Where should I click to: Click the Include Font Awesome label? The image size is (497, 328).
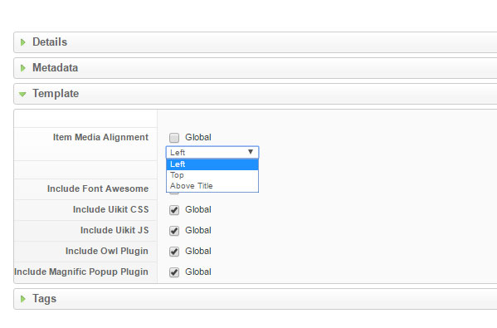pos(98,188)
